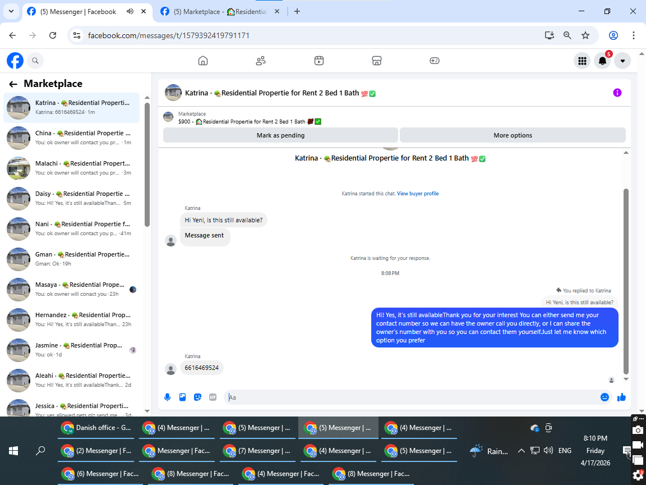Click the address bar URL
The height and width of the screenshot is (485, 646).
click(168, 35)
